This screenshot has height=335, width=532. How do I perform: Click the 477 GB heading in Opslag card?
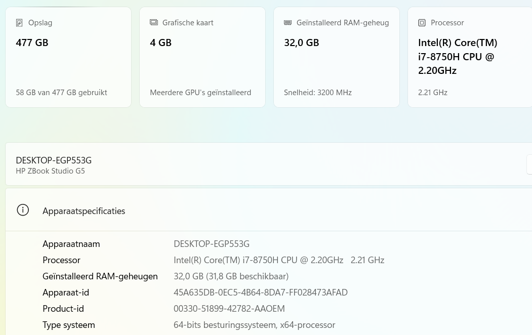point(32,43)
